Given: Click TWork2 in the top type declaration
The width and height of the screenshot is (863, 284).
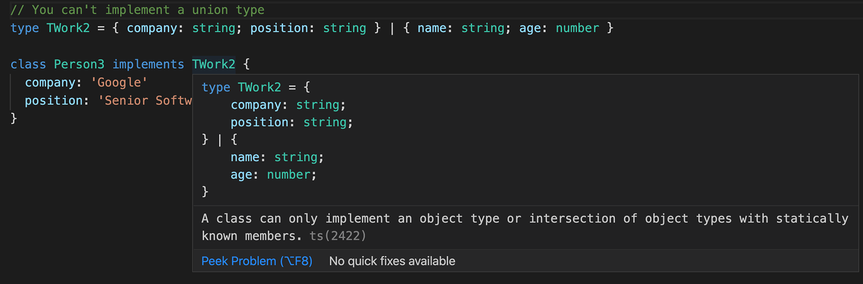Looking at the screenshot, I should (x=68, y=28).
